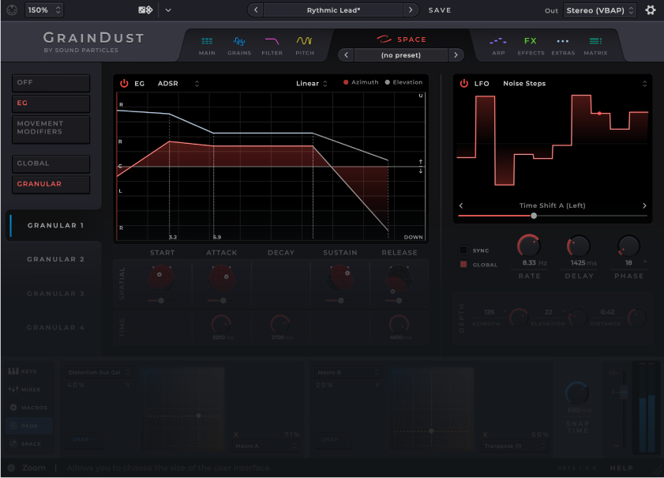This screenshot has height=478, width=664.
Task: Open the 150% zoom dropdown
Action: (44, 10)
